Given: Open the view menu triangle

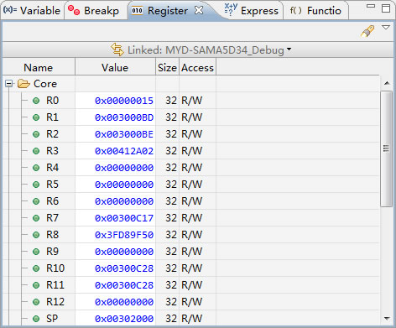Looking at the screenshot, I should coord(386,28).
